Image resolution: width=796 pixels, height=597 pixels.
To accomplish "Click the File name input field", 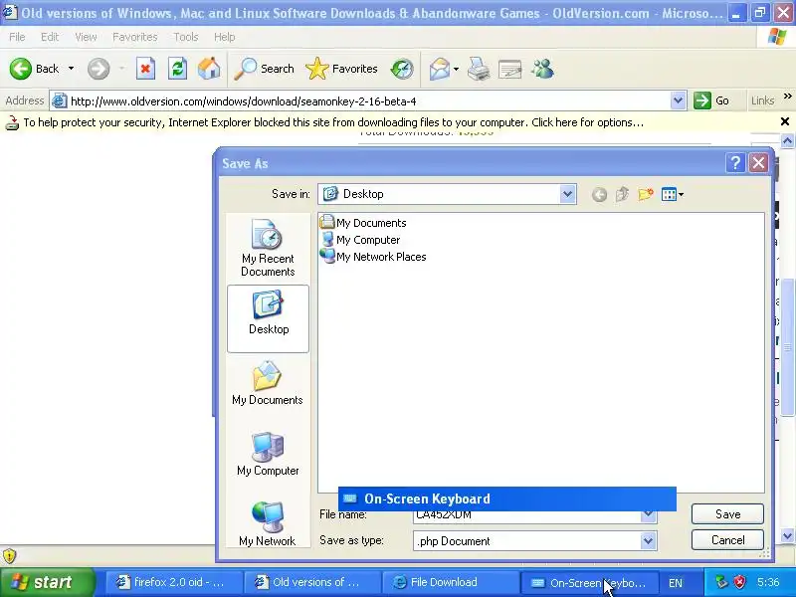I will tap(526, 514).
